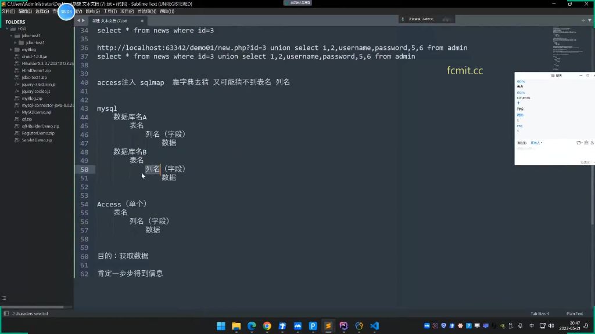595x334 pixels.
Task: Open jquery-3.6.0.min.js in sidebar
Action: (x=38, y=85)
